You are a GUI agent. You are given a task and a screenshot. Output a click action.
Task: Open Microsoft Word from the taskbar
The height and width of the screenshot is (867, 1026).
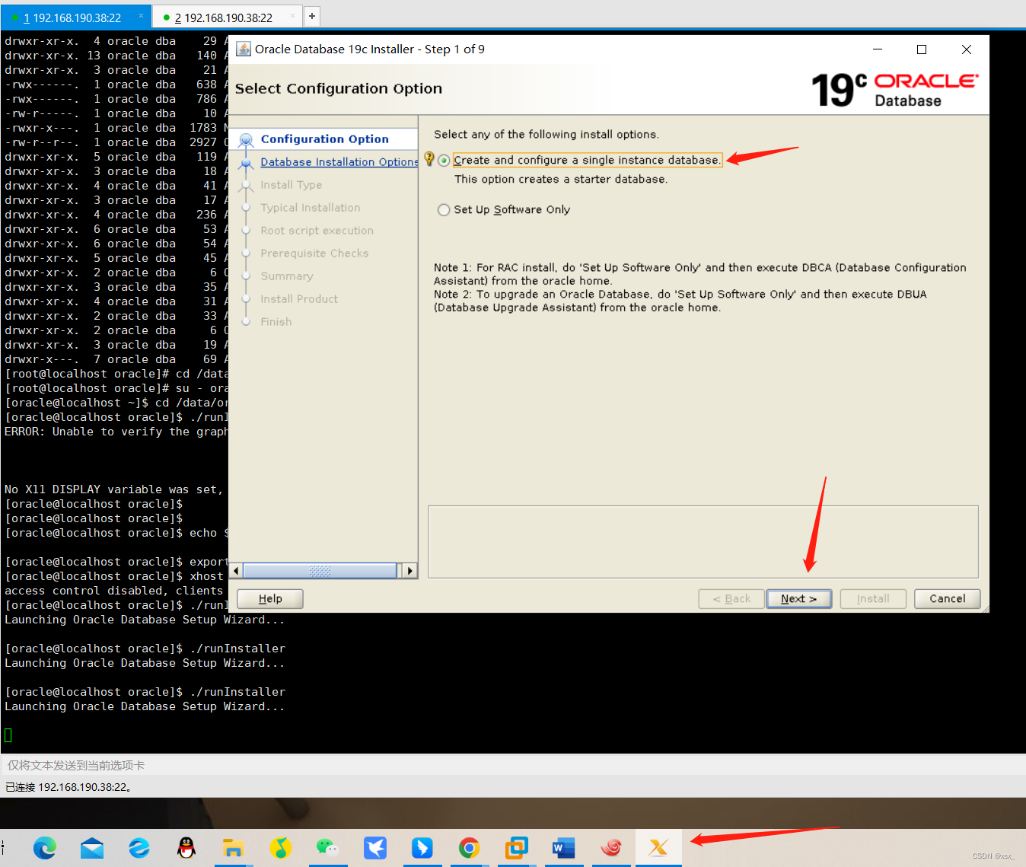[564, 847]
